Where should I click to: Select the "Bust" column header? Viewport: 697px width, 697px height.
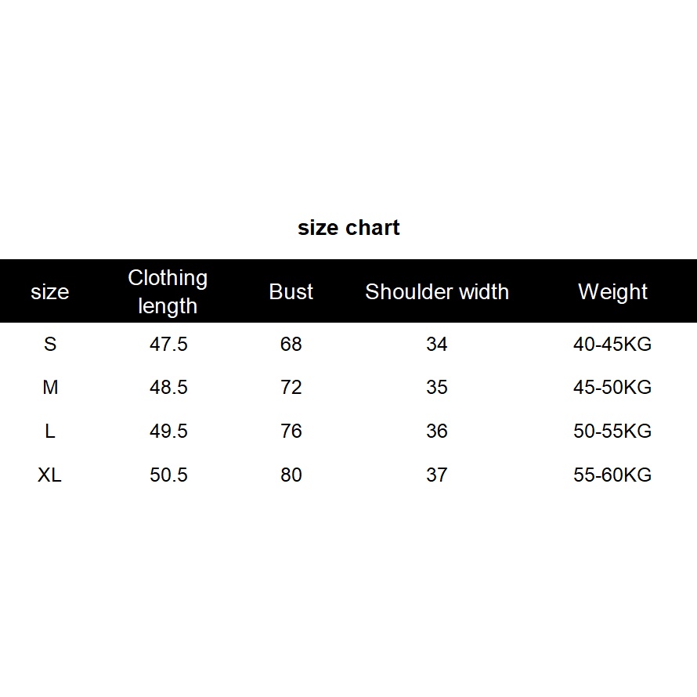291,292
